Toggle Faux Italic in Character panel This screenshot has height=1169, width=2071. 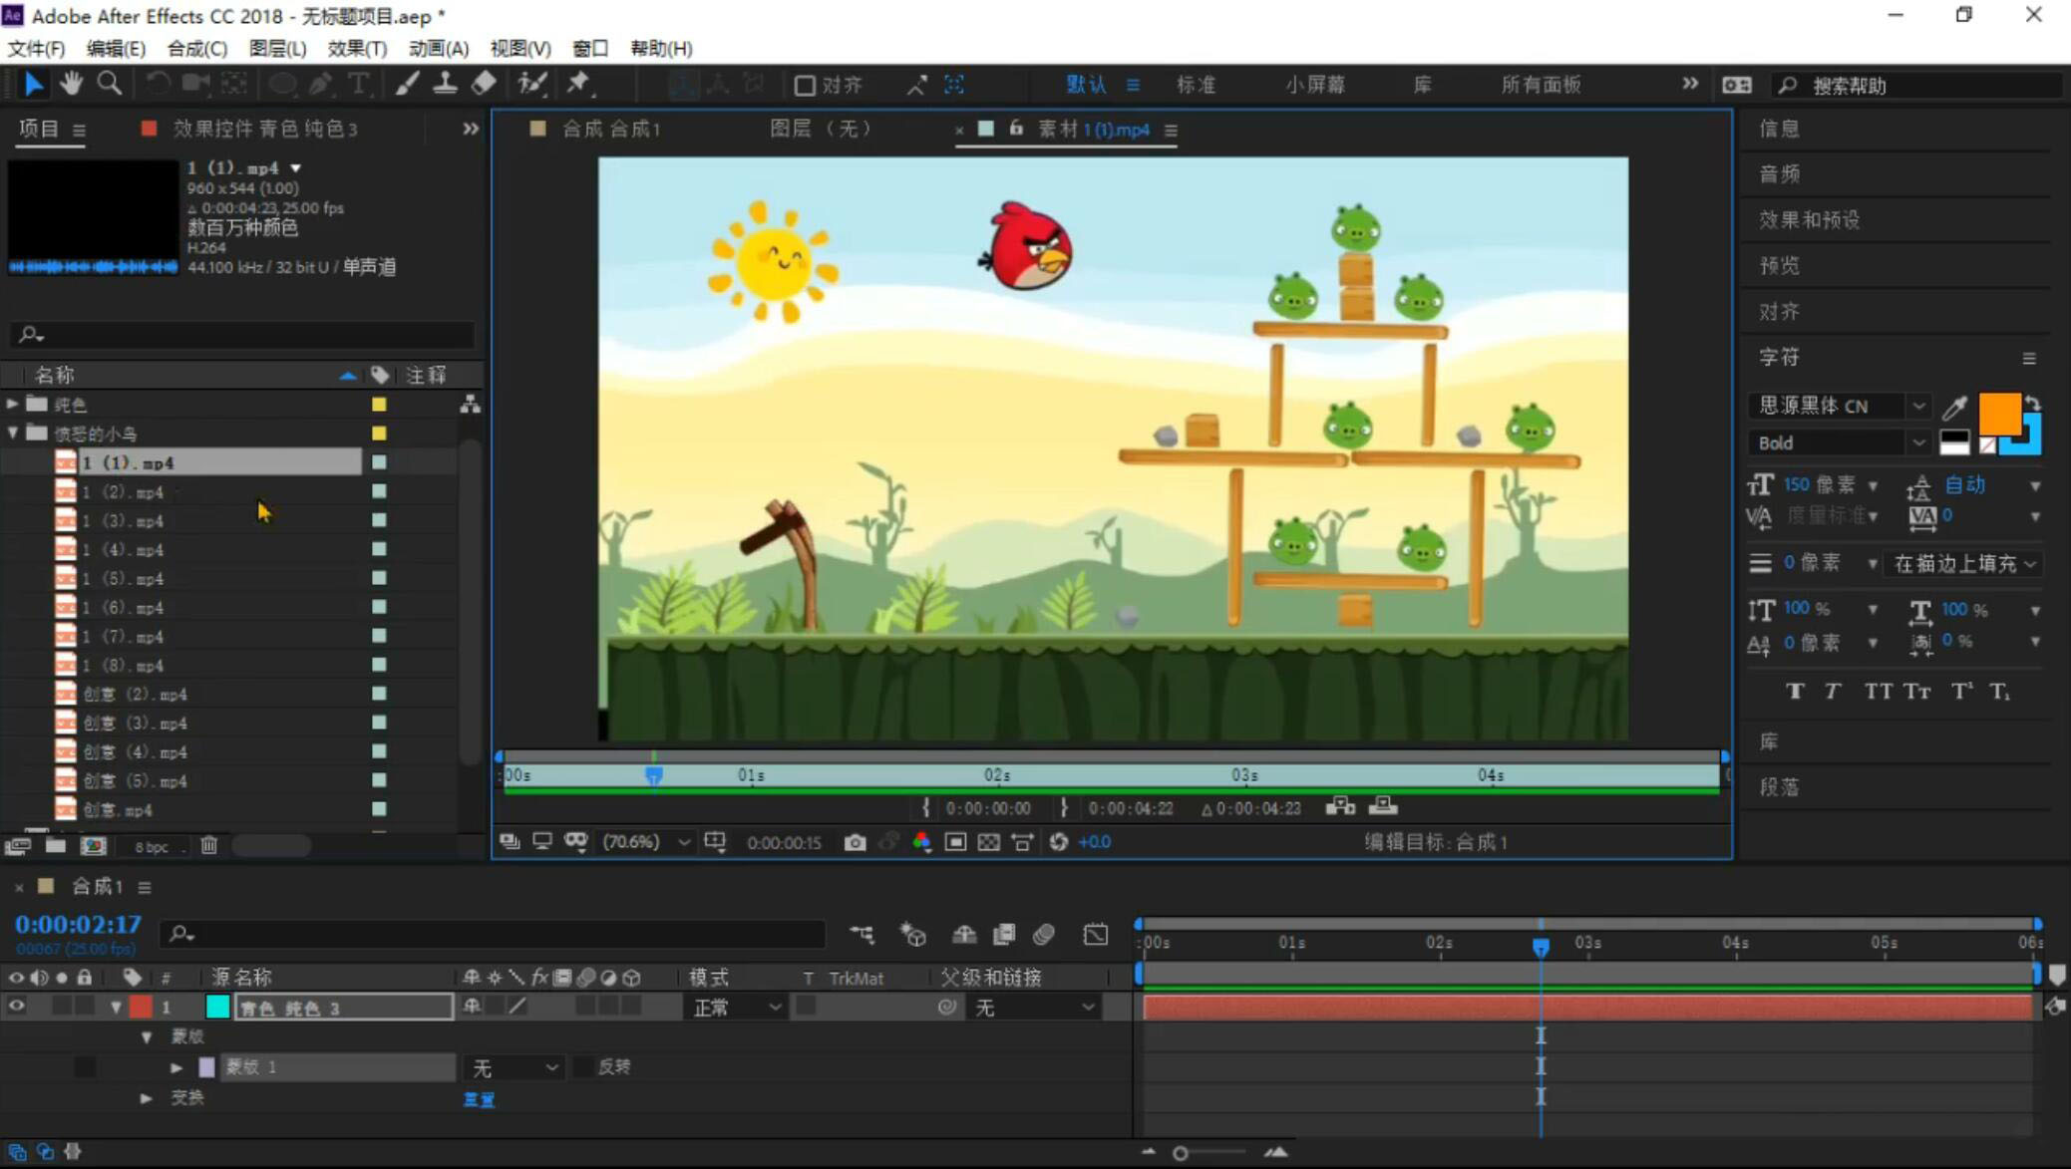(x=1833, y=692)
